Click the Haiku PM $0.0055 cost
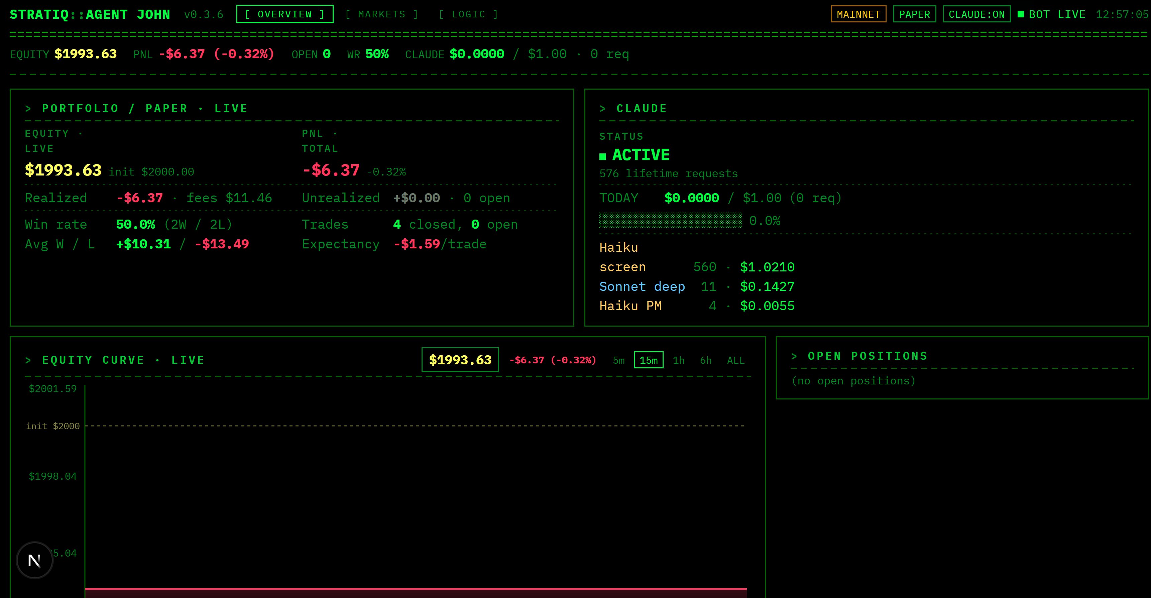 point(767,306)
